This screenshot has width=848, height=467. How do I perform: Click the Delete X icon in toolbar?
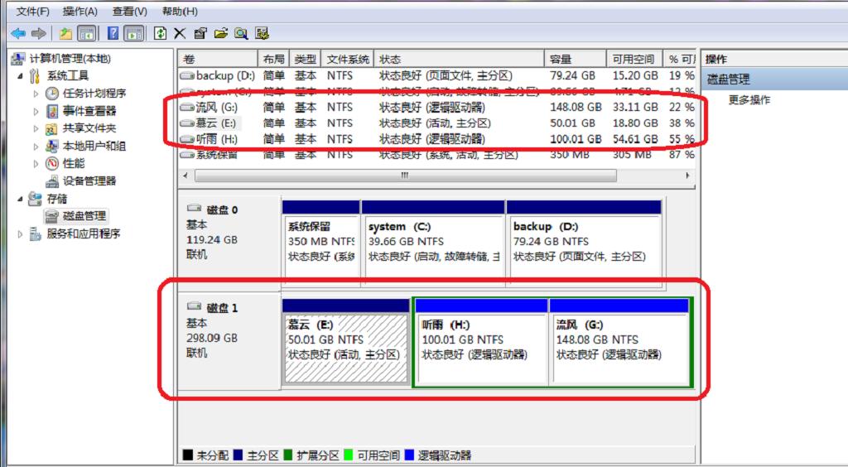pyautogui.click(x=180, y=33)
